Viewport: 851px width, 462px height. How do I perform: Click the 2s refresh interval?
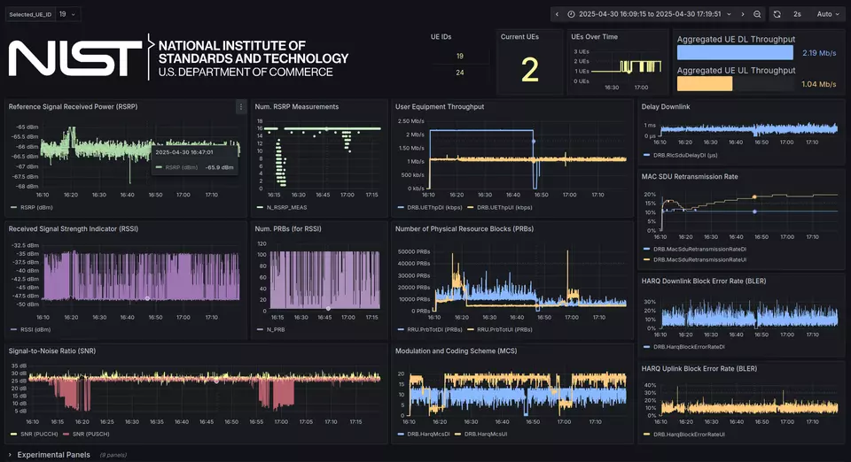pyautogui.click(x=797, y=14)
